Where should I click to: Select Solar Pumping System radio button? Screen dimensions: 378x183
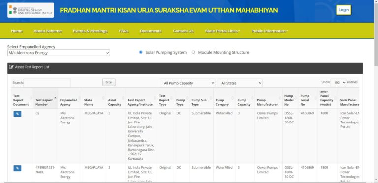[141, 52]
